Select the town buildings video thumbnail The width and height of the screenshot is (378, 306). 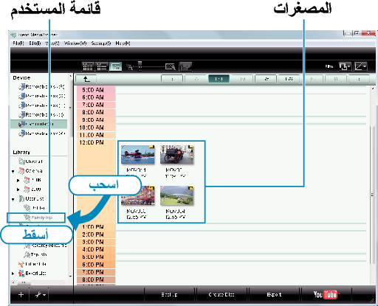[137, 195]
